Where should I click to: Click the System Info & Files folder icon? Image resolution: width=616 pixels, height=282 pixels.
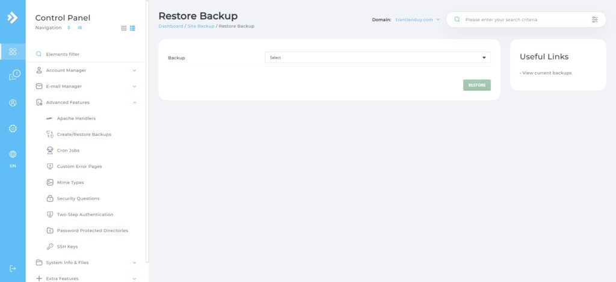39,262
